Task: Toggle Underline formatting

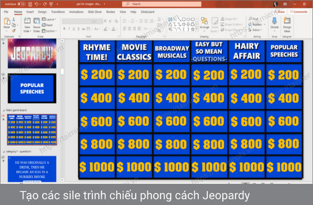Action: (x=74, y=29)
